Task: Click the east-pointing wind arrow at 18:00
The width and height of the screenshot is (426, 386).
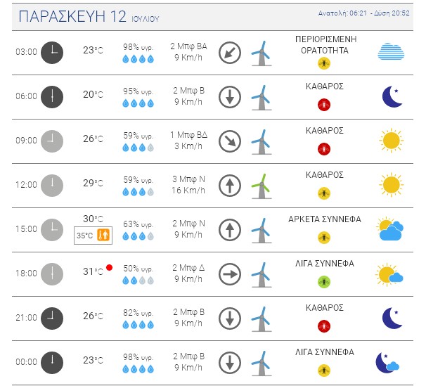Action: point(230,274)
